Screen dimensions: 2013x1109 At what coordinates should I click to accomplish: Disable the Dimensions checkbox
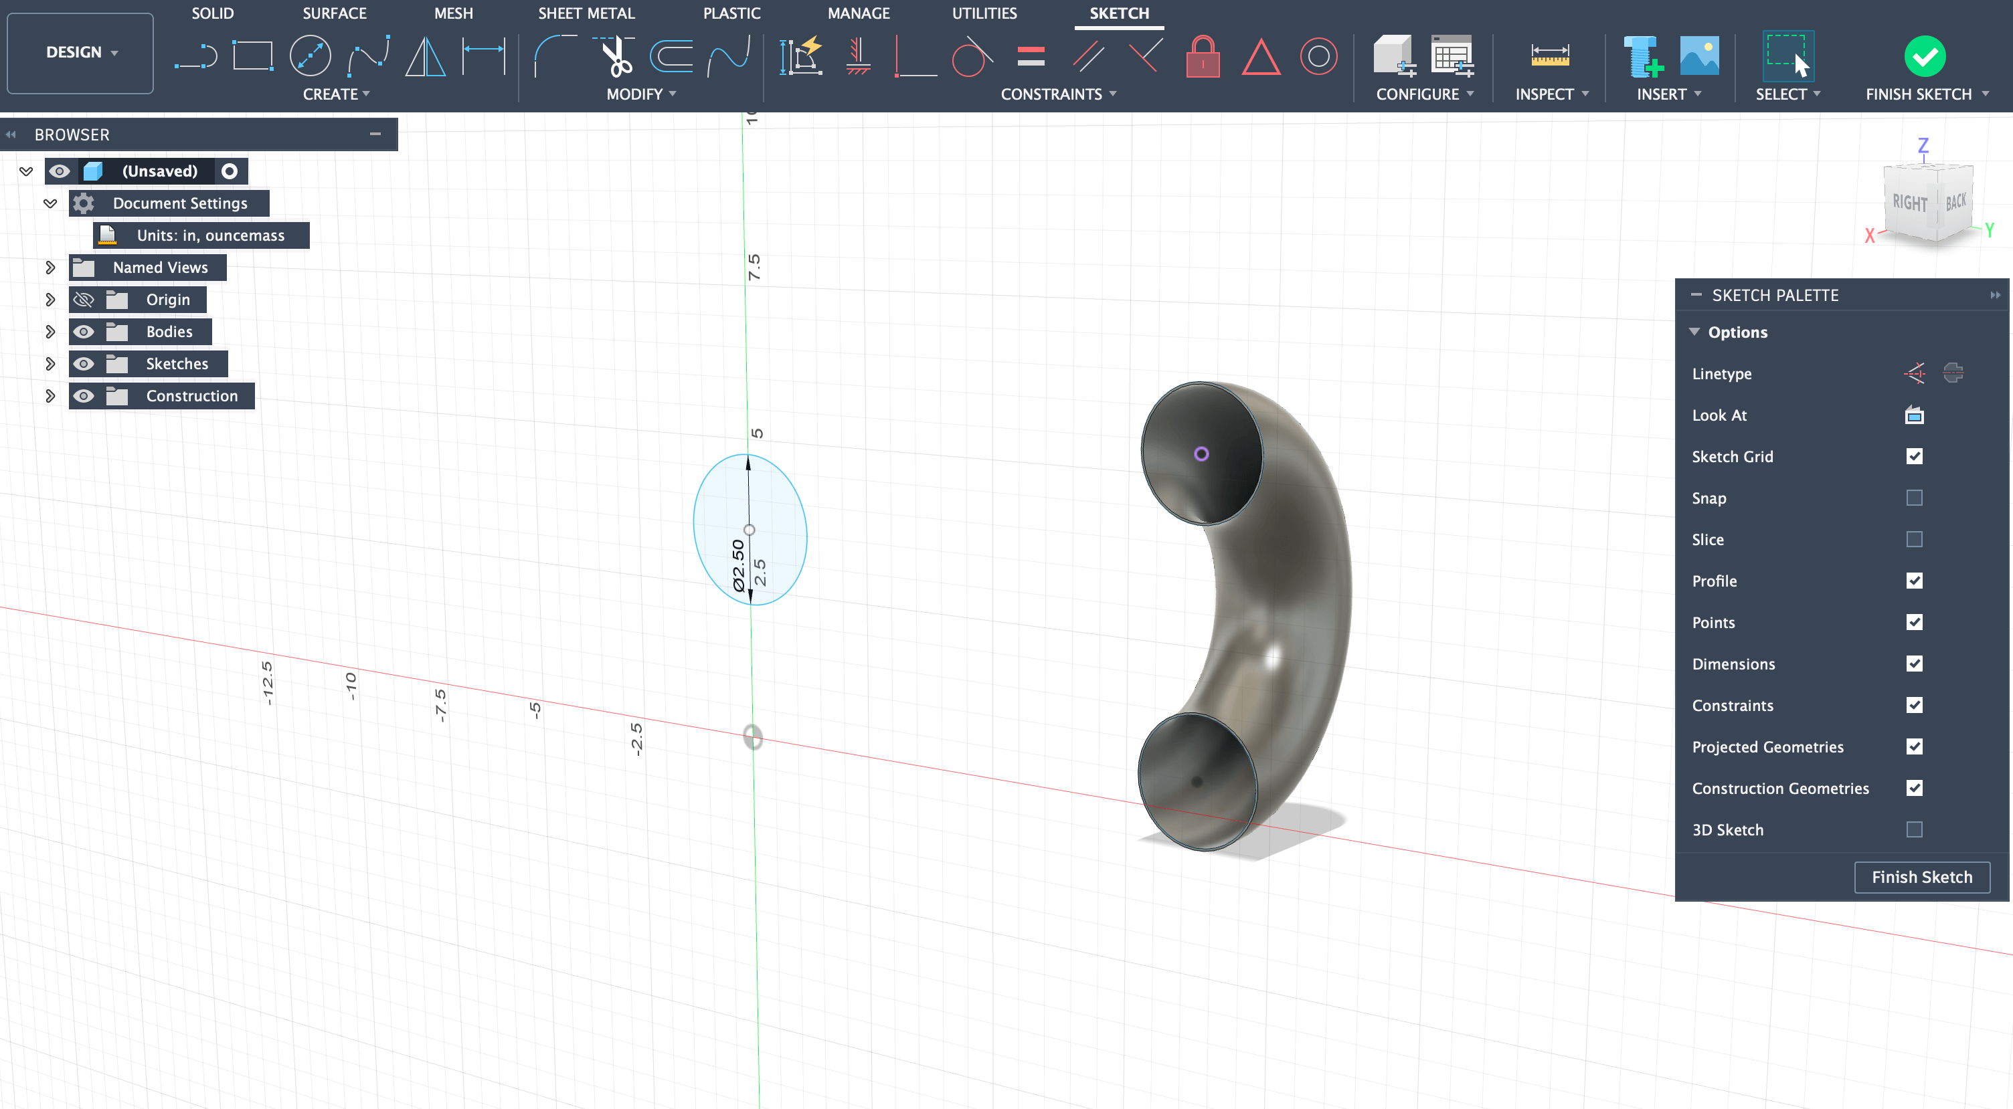[1915, 664]
